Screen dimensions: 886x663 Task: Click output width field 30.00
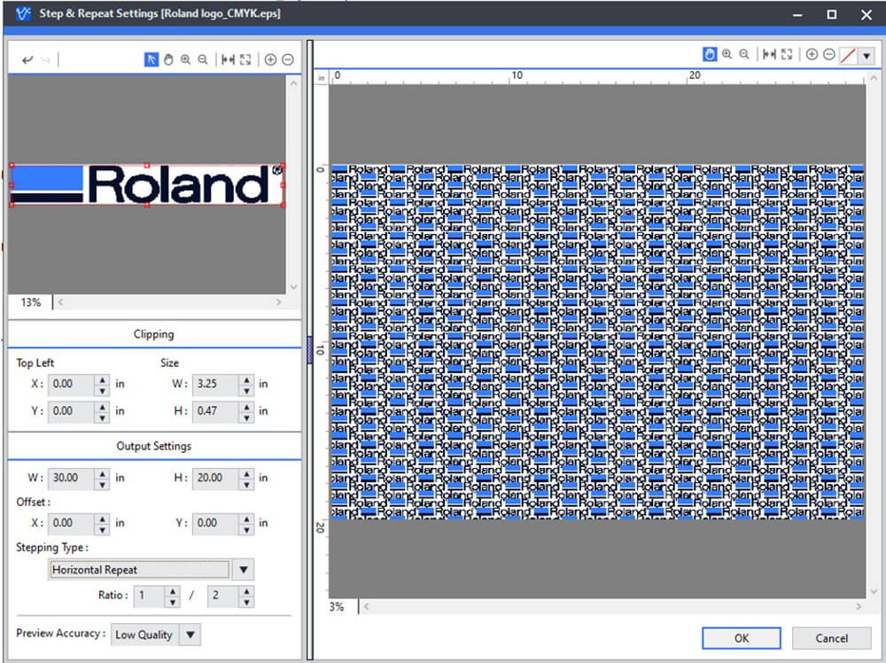[72, 478]
